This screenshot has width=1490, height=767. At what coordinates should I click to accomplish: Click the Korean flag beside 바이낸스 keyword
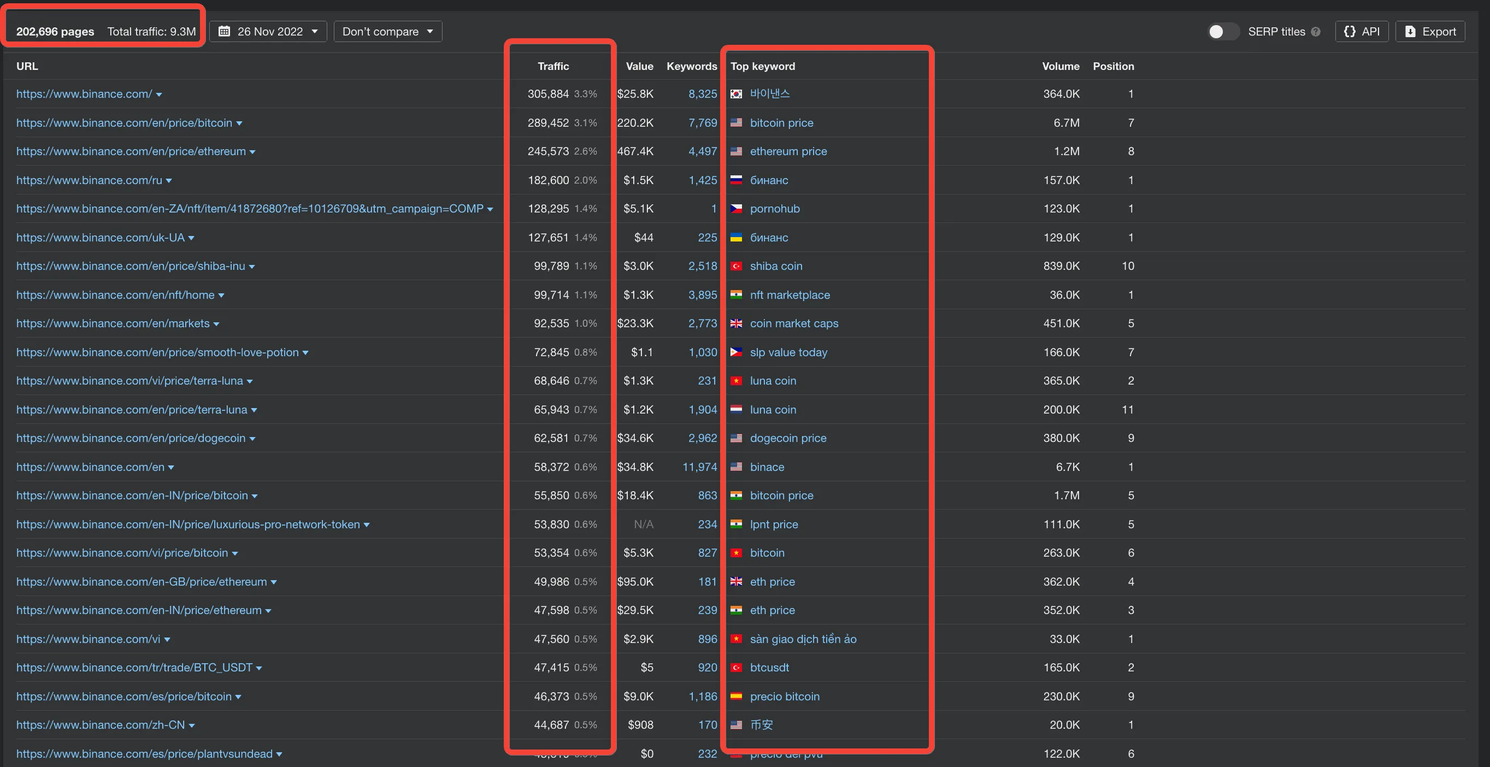[x=737, y=93]
